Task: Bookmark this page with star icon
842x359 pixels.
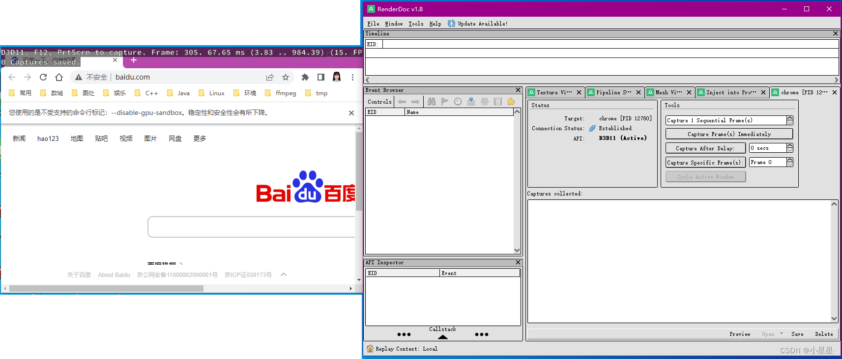Action: [x=286, y=77]
